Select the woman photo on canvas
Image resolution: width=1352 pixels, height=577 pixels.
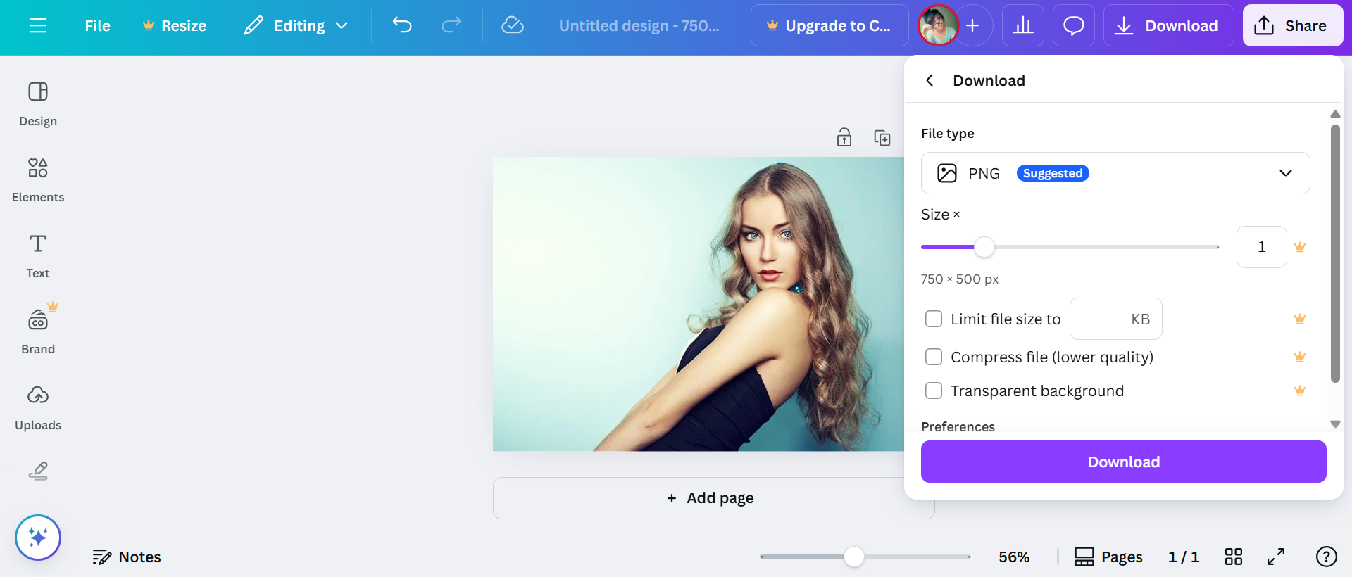[699, 304]
